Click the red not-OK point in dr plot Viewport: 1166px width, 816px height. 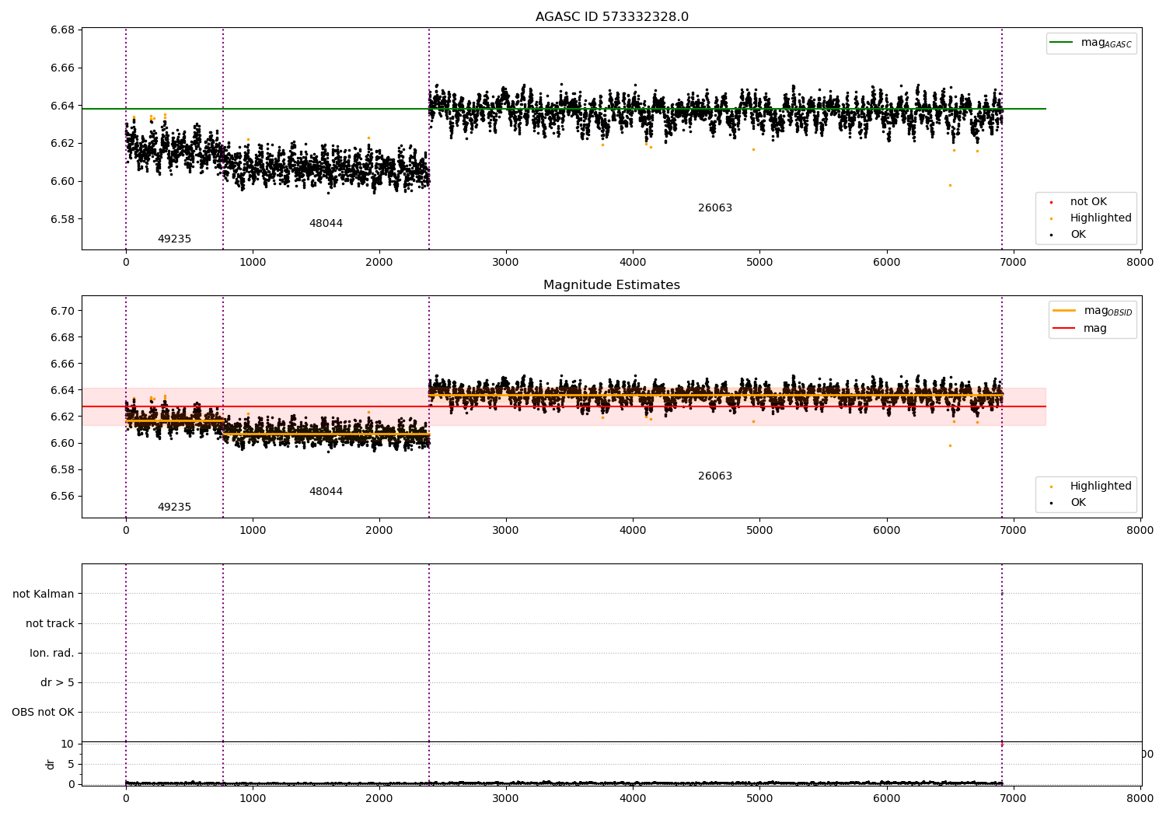click(x=1002, y=745)
